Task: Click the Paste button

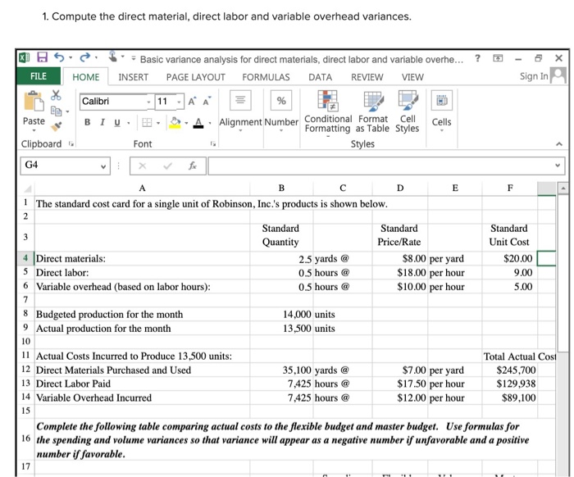Action: pos(34,111)
